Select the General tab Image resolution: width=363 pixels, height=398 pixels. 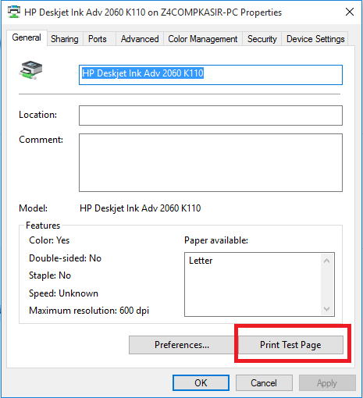(x=27, y=37)
